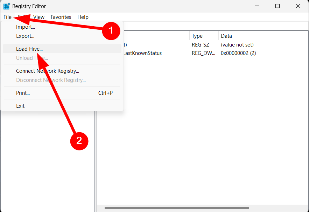The image size is (309, 212).
Task: Select the REG_DW... type cell
Action: (203, 53)
